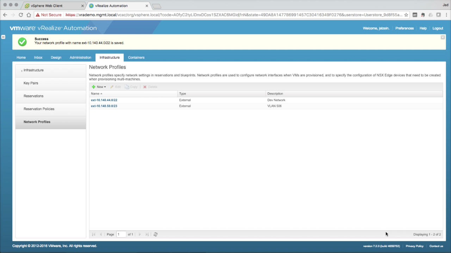Click External type in the ext-10.140.50.0/23 row
The height and width of the screenshot is (253, 451).
click(185, 106)
